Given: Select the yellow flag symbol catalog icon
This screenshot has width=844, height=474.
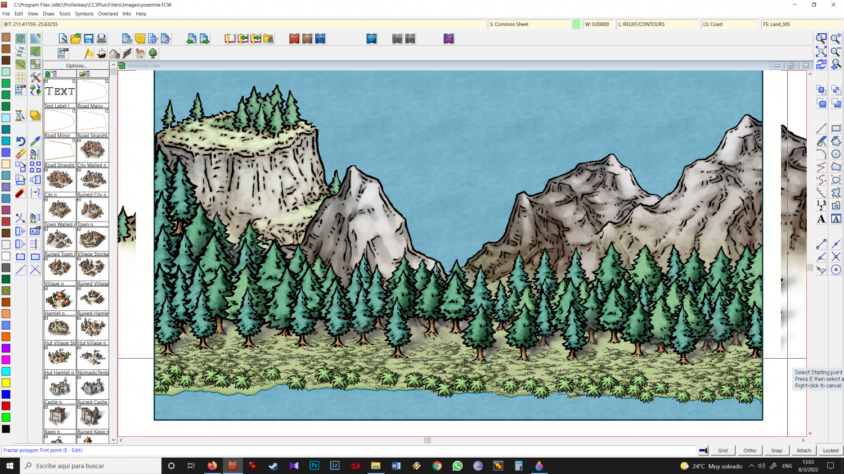Looking at the screenshot, I should pos(89,53).
